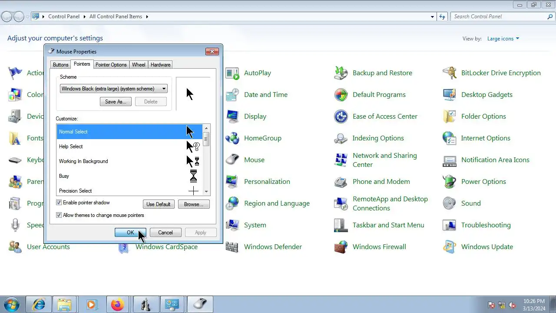The image size is (556, 313).
Task: Open the Indexing Options icon
Action: [x=341, y=138]
